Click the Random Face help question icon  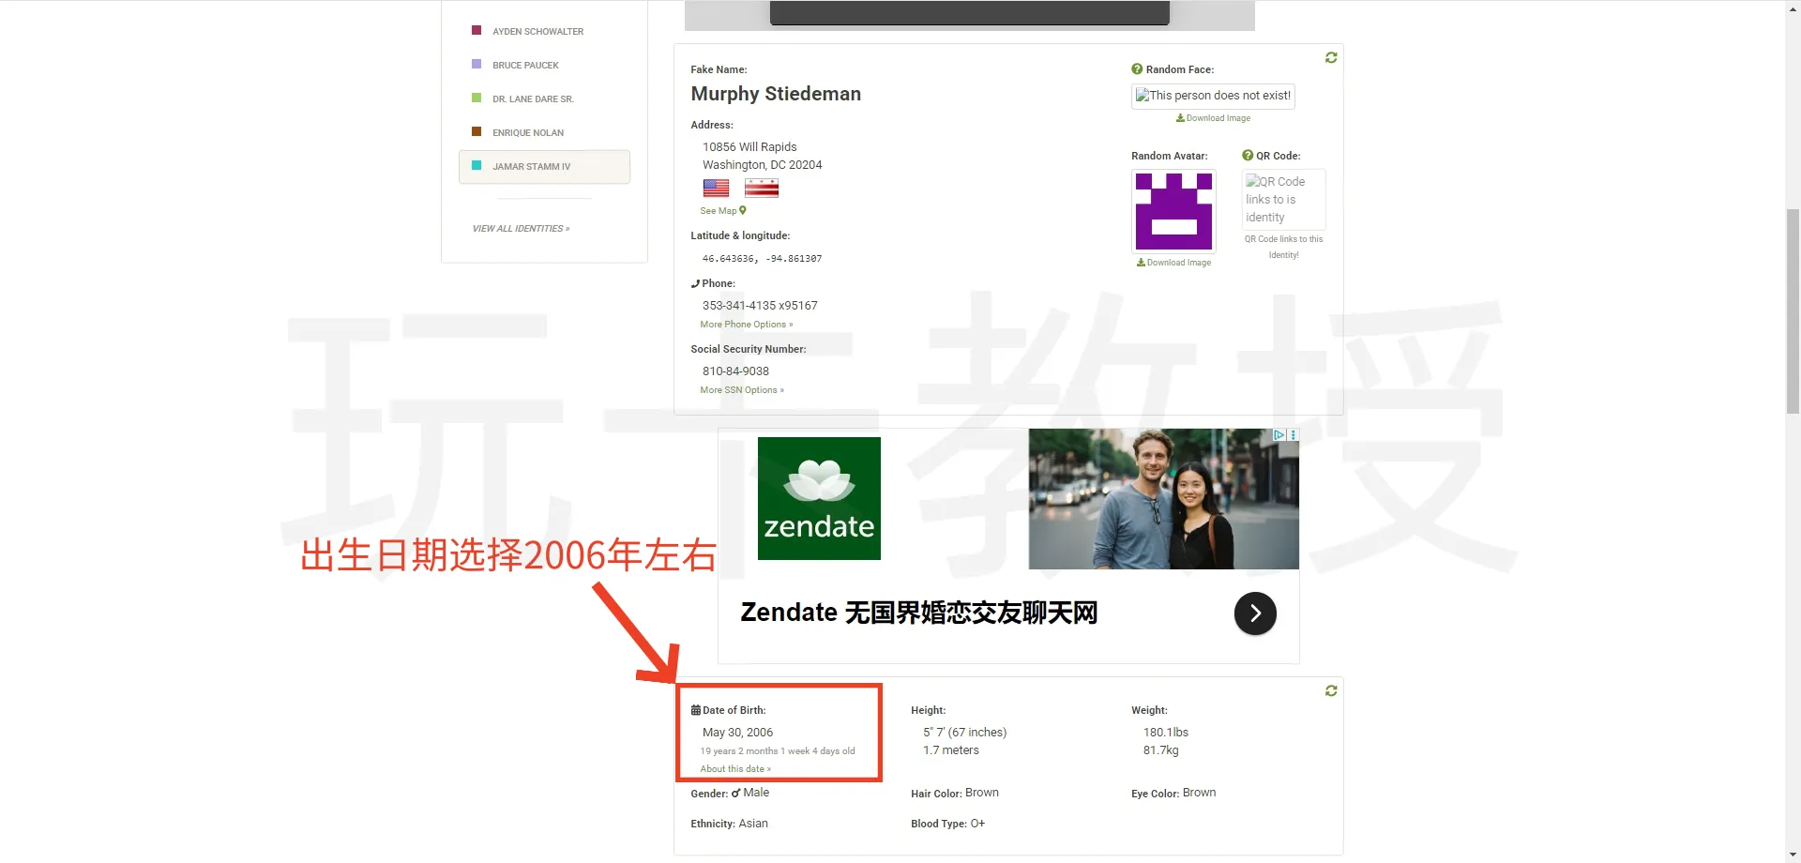pyautogui.click(x=1137, y=69)
